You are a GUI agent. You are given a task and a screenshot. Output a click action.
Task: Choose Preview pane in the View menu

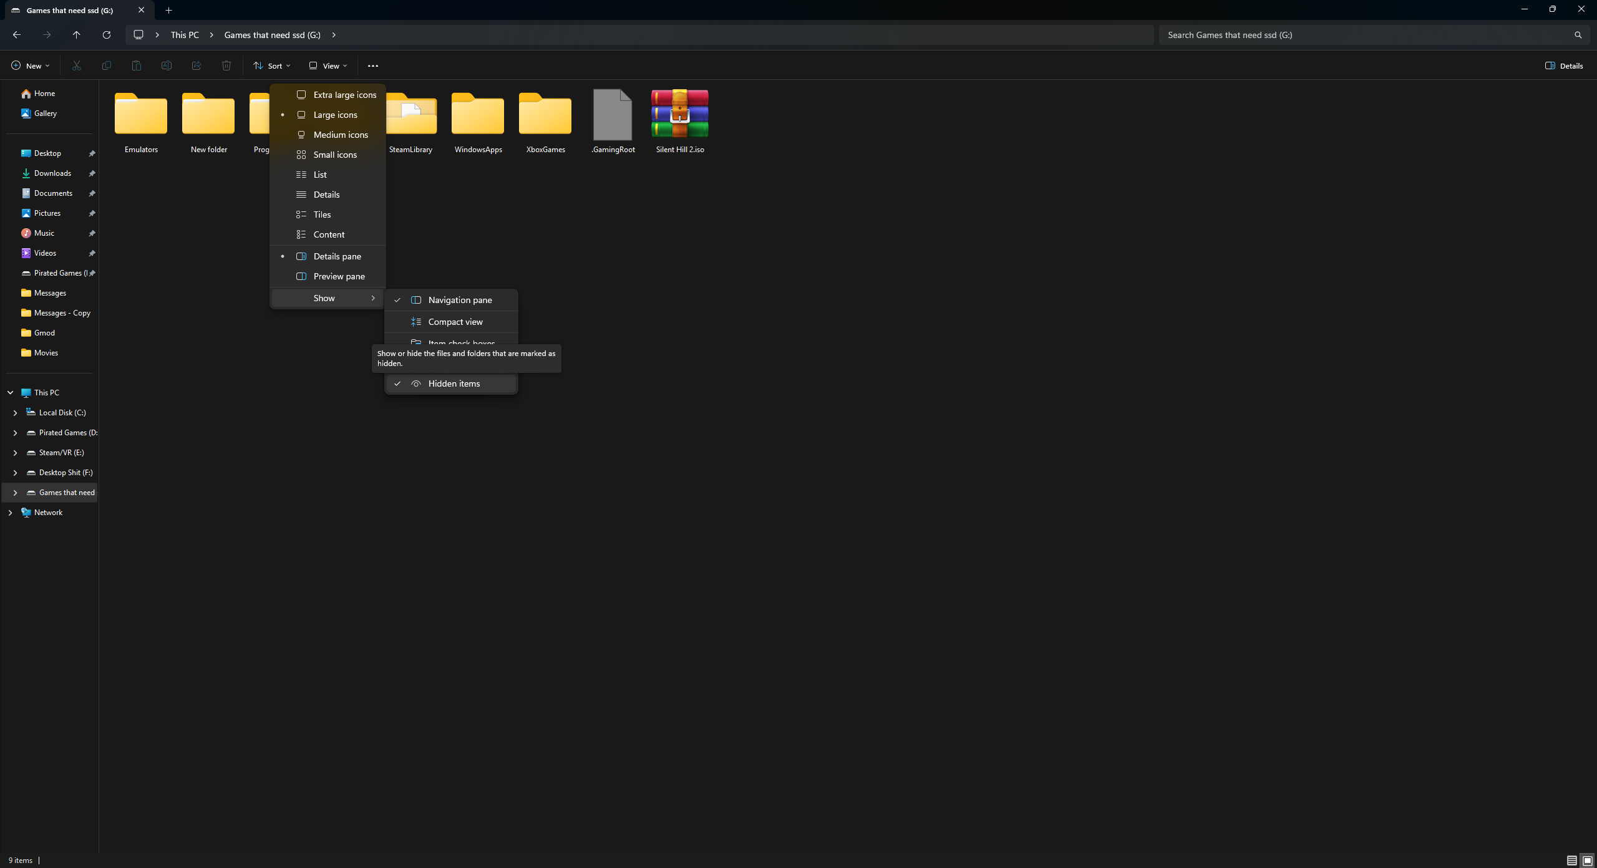tap(339, 276)
